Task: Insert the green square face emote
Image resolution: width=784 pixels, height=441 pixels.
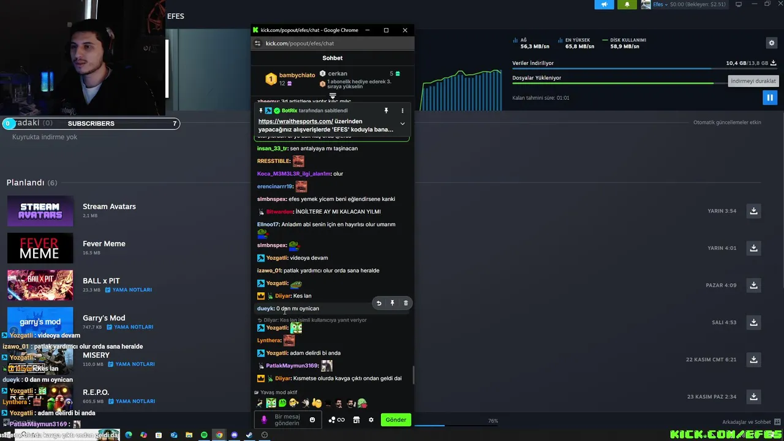Action: pyautogui.click(x=271, y=403)
